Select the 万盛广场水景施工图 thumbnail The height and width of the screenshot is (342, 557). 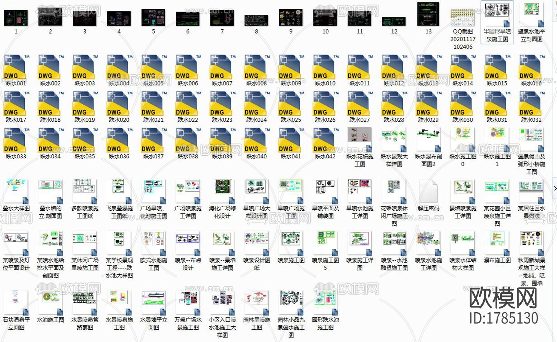[188, 303]
